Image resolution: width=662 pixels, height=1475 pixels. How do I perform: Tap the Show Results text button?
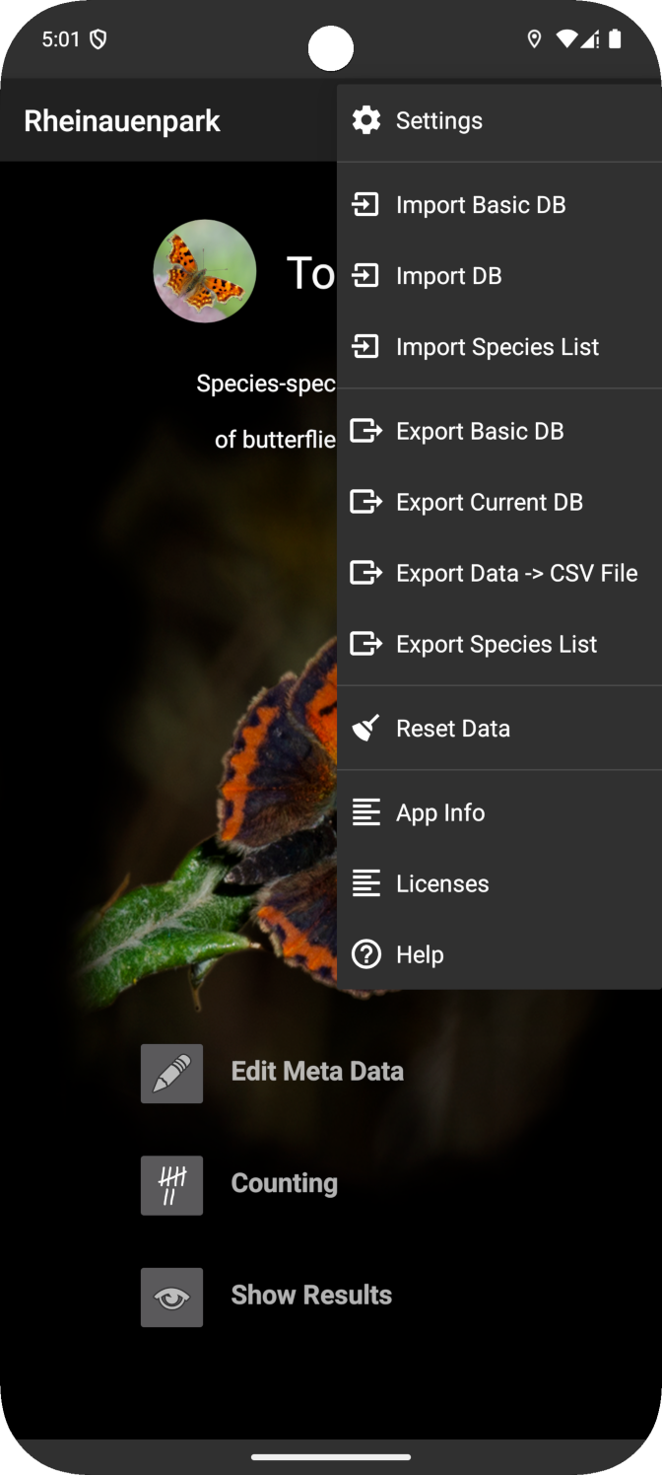[311, 1295]
